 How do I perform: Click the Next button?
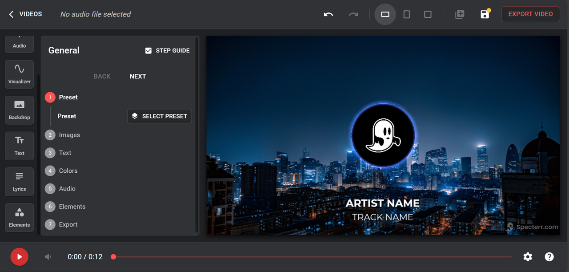coord(138,77)
